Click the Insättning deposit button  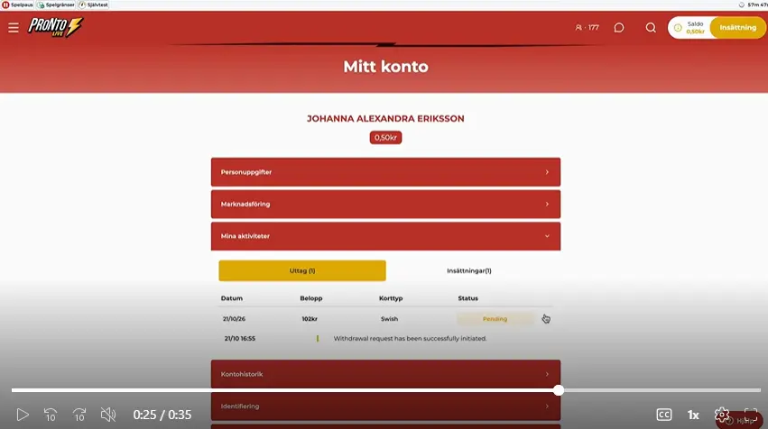click(737, 28)
